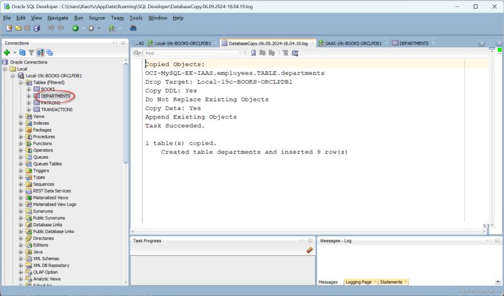This screenshot has width=504, height=296.
Task: Select the Database Links node
Action: click(48, 225)
